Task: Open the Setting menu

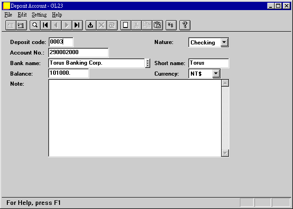Action: pos(39,15)
